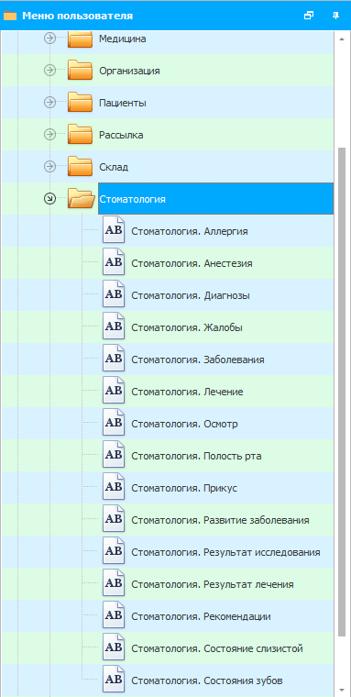Image resolution: width=351 pixels, height=697 pixels.
Task: Expand the Организация tree node
Action: click(49, 70)
